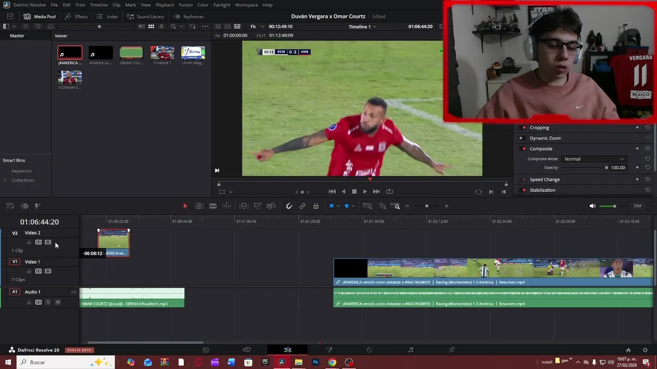The height and width of the screenshot is (369, 657).
Task: Toggle the Linked Selection chain icon
Action: pyautogui.click(x=302, y=206)
